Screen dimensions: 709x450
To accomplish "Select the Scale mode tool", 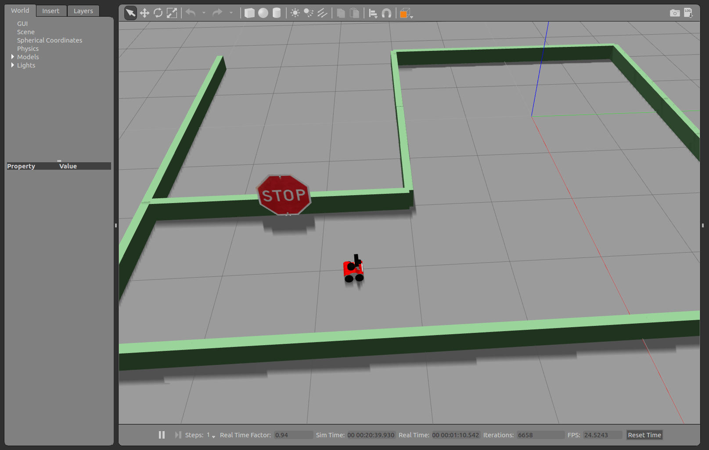I will pos(172,13).
